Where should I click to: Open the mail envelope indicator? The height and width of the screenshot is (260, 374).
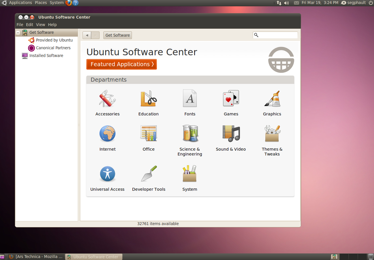(x=297, y=3)
